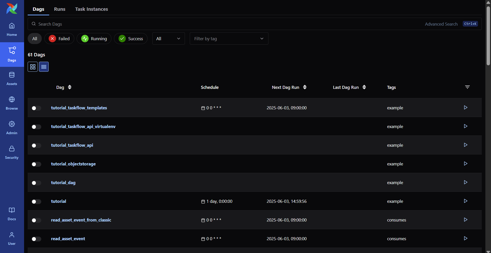491x253 pixels.
Task: Switch to Task Instances tab
Action: pos(91,9)
